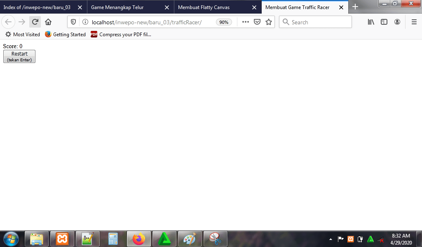Open a new tab with plus button
The image size is (422, 247).
355,7
